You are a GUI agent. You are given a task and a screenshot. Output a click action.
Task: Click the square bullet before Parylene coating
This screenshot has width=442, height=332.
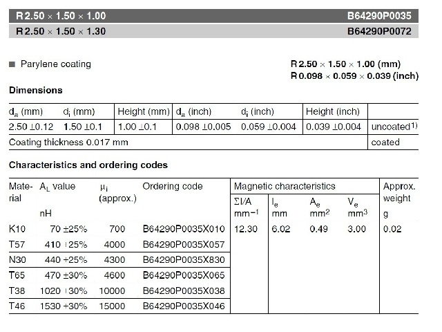tap(12, 64)
